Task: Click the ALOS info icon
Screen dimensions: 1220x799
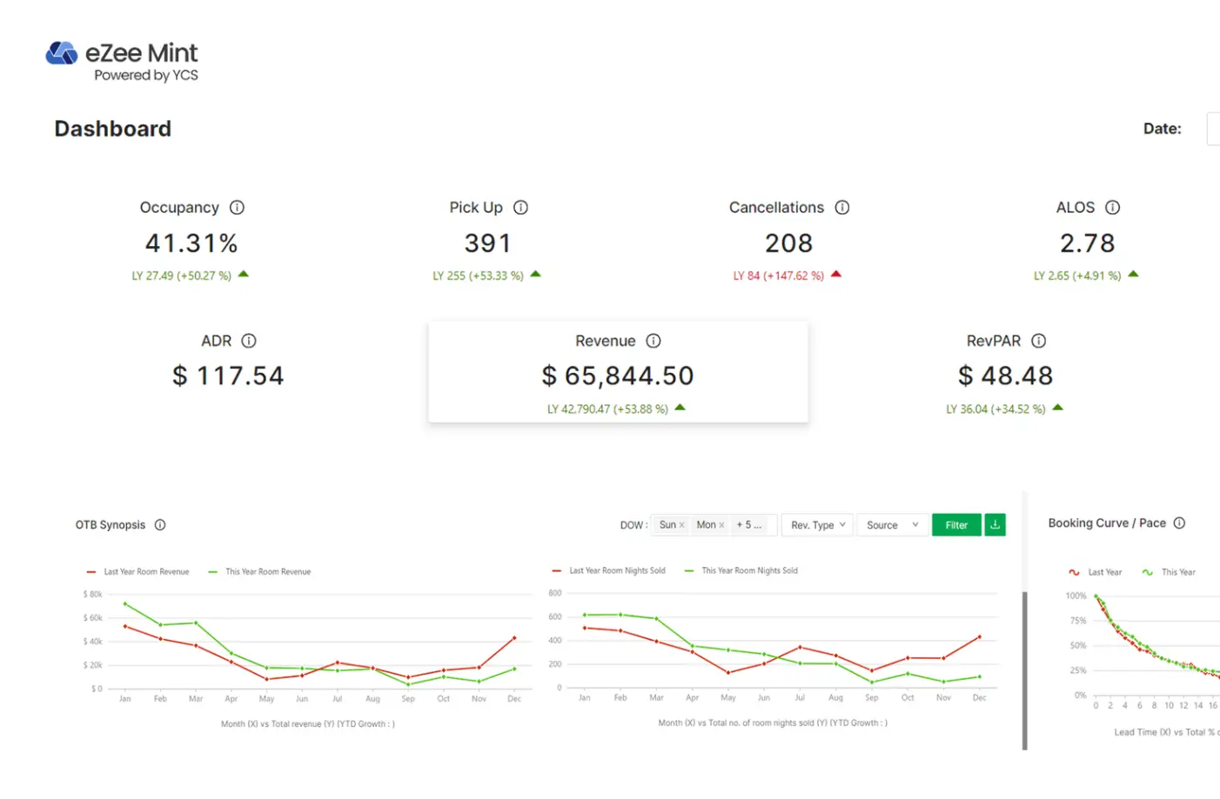Action: [x=1112, y=208]
